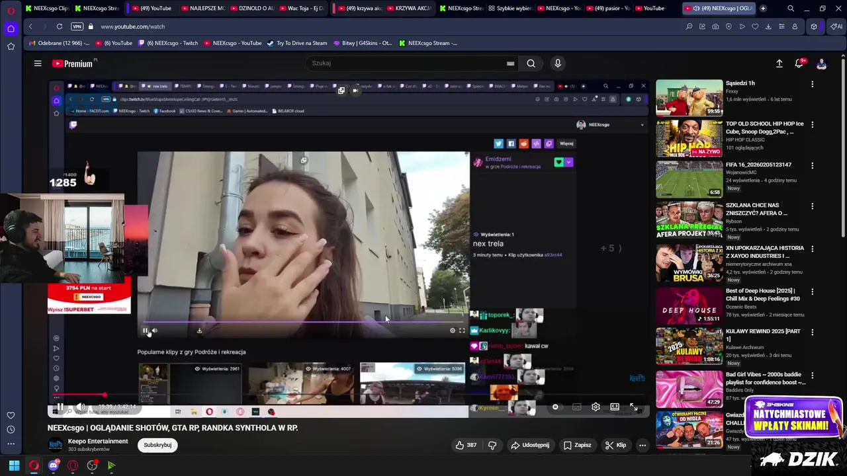
Task: Open more actions ellipsis below video
Action: (x=642, y=445)
